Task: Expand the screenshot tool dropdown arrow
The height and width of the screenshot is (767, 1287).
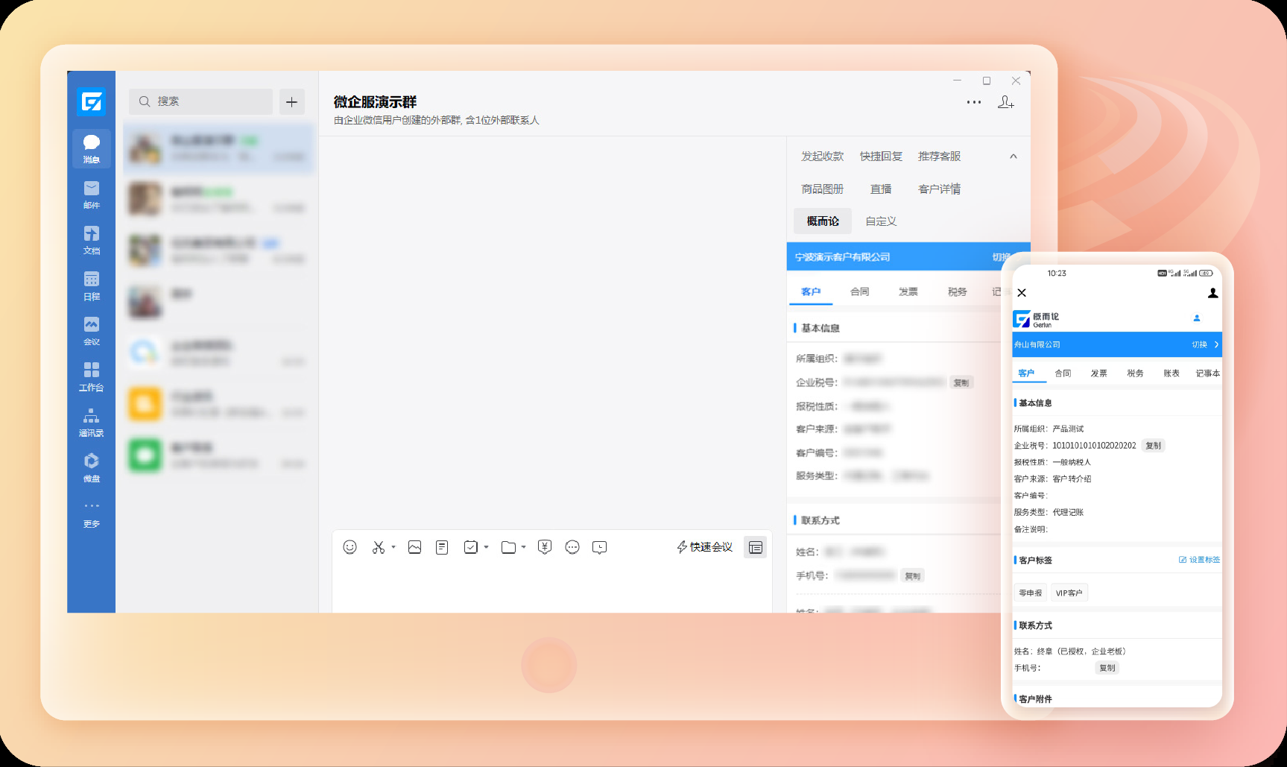Action: pos(393,547)
